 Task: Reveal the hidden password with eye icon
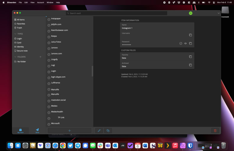(185, 43)
